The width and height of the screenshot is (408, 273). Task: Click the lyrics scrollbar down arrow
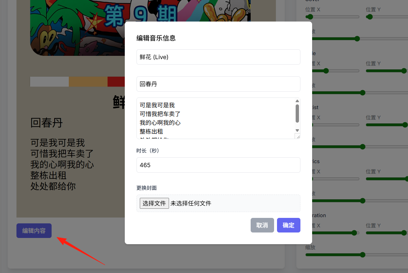297,131
